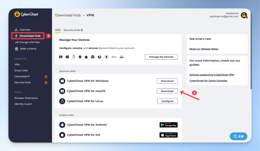The image size is (260, 151).
Task: Click Download Hub download-arrow icon
Action: (x=16, y=36)
